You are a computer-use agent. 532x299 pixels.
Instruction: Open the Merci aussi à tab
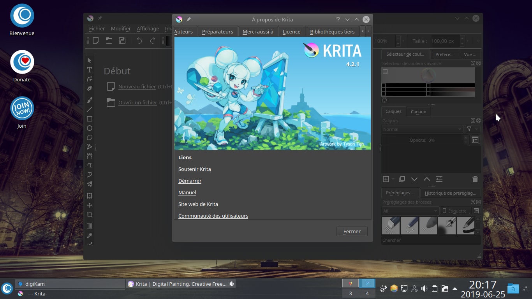[x=258, y=32]
